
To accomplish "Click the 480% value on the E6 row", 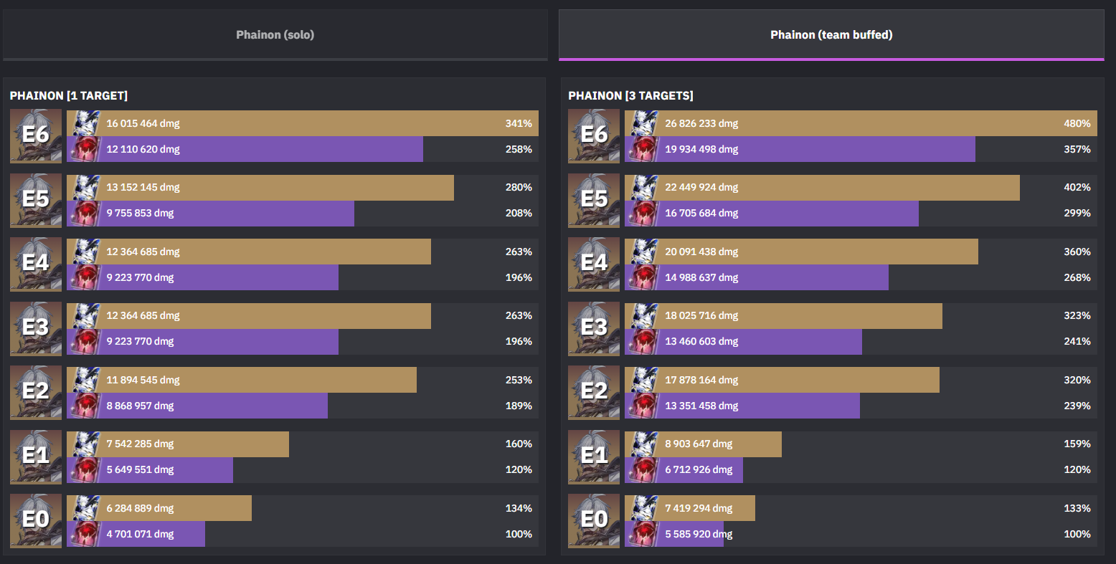I will click(x=1077, y=123).
